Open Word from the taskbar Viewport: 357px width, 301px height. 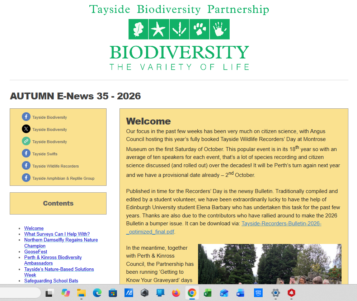(240, 293)
